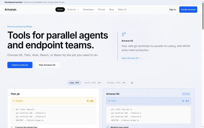
Task: Visit the Blog nav link
Action: pyautogui.click(x=111, y=10)
